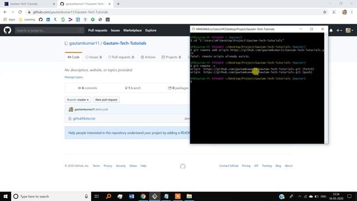The width and height of the screenshot is (357, 201).
Task: Open the Gautam-Tech-Tutorials repository link
Action: click(125, 44)
